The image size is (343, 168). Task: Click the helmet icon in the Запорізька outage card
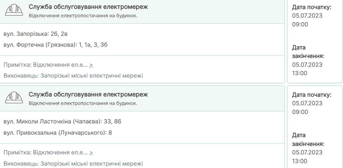click(14, 10)
